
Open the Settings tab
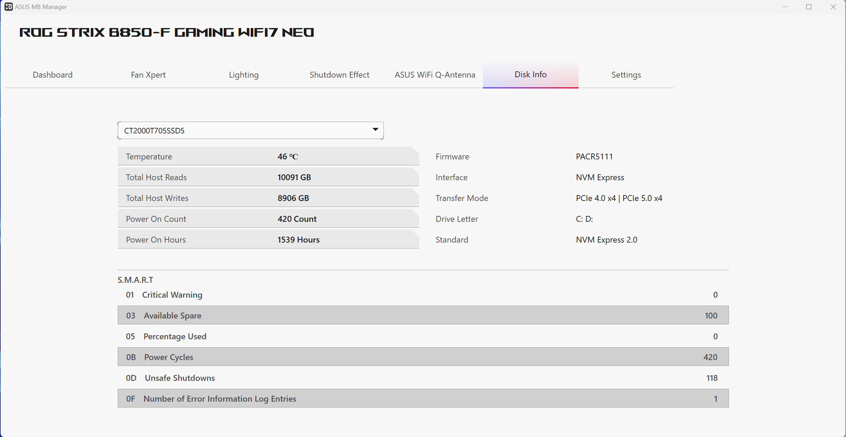[626, 75]
